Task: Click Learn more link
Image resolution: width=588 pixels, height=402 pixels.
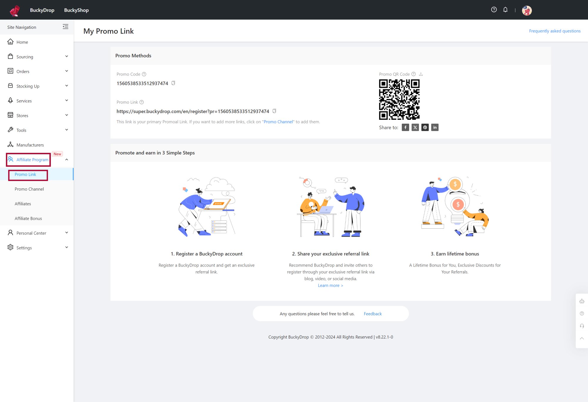Action: (x=330, y=285)
